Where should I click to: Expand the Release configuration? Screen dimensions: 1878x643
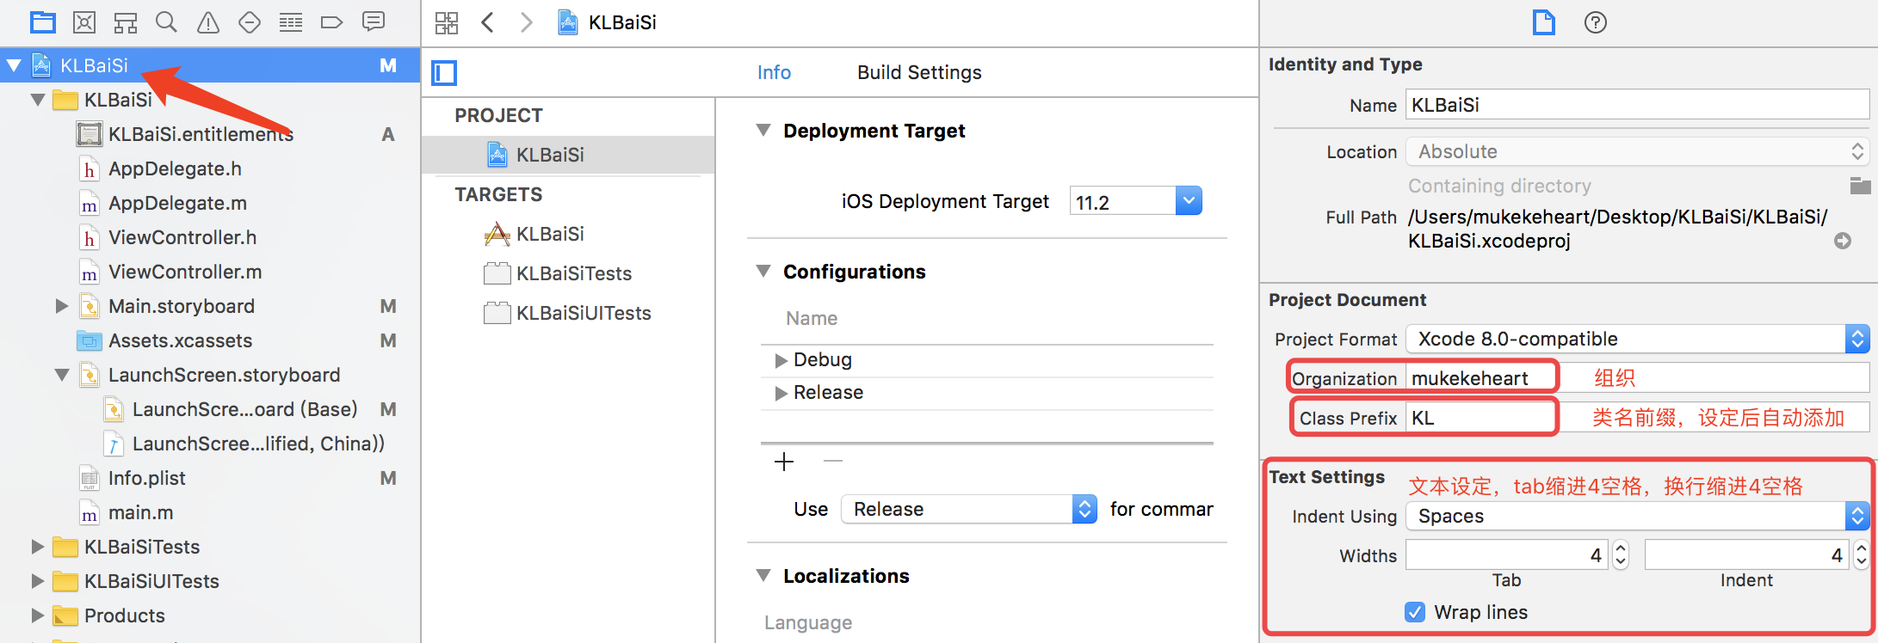click(781, 393)
